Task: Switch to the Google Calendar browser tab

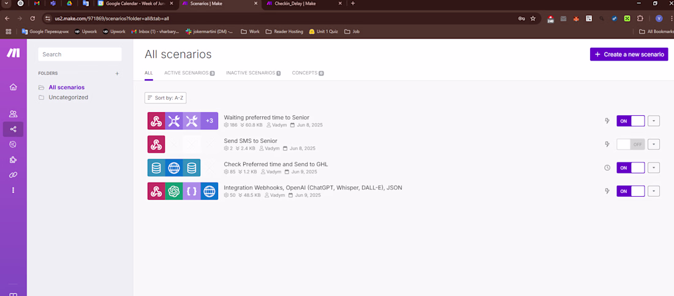Action: [x=135, y=4]
